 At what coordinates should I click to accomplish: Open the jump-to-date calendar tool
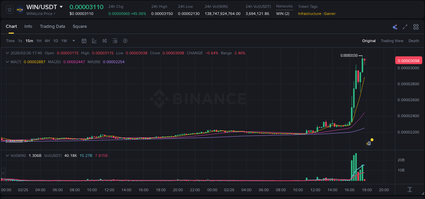[x=84, y=41]
